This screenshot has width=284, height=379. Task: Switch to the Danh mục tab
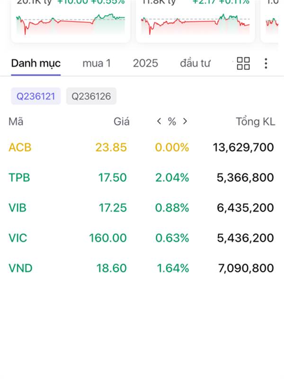coord(36,63)
